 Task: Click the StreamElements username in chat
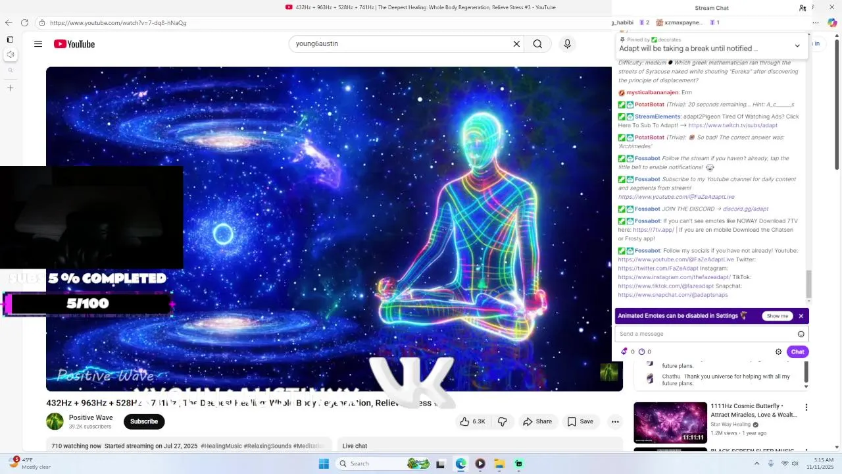click(x=658, y=117)
